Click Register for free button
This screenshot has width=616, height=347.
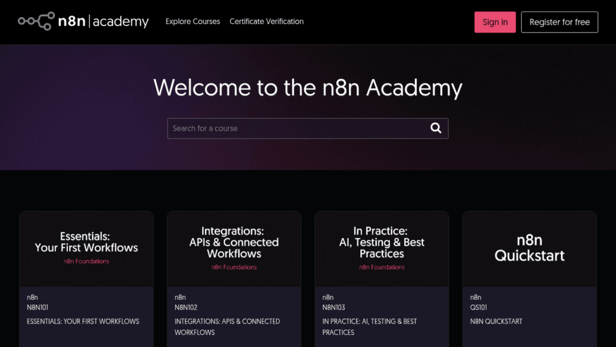[x=559, y=22]
